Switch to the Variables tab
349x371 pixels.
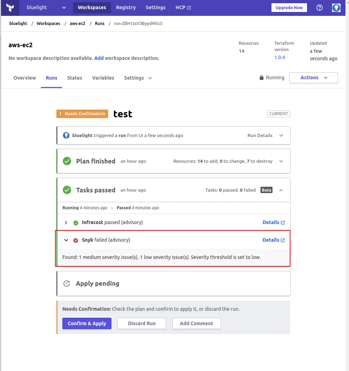click(x=103, y=78)
